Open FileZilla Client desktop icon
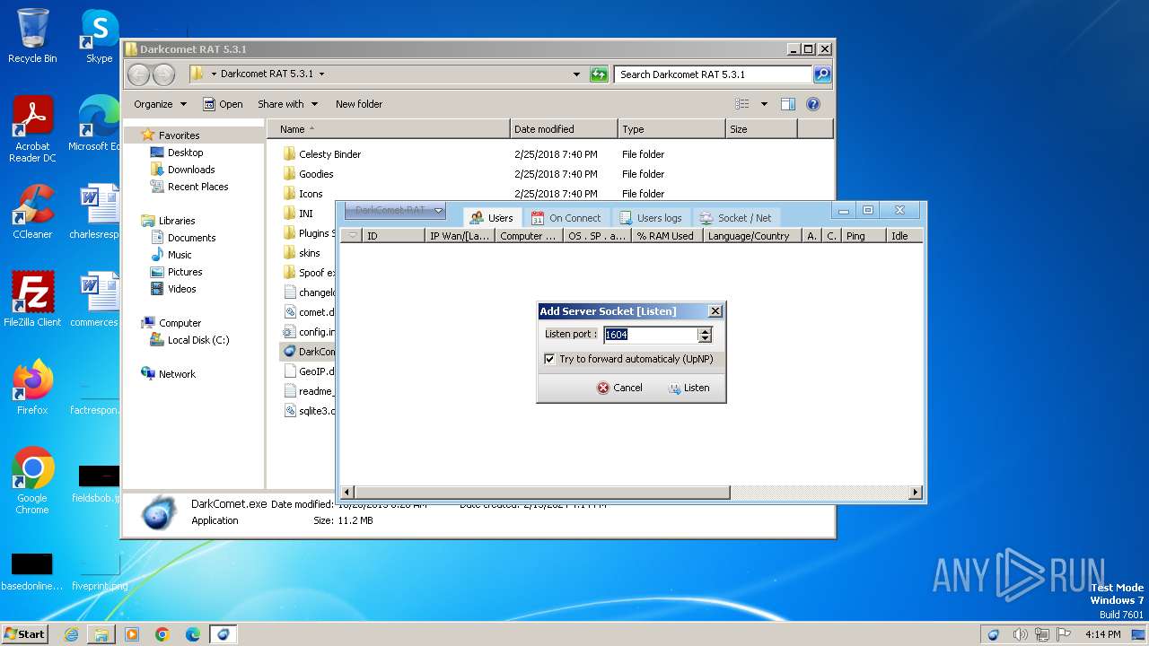Image resolution: width=1149 pixels, height=646 pixels. [32, 300]
